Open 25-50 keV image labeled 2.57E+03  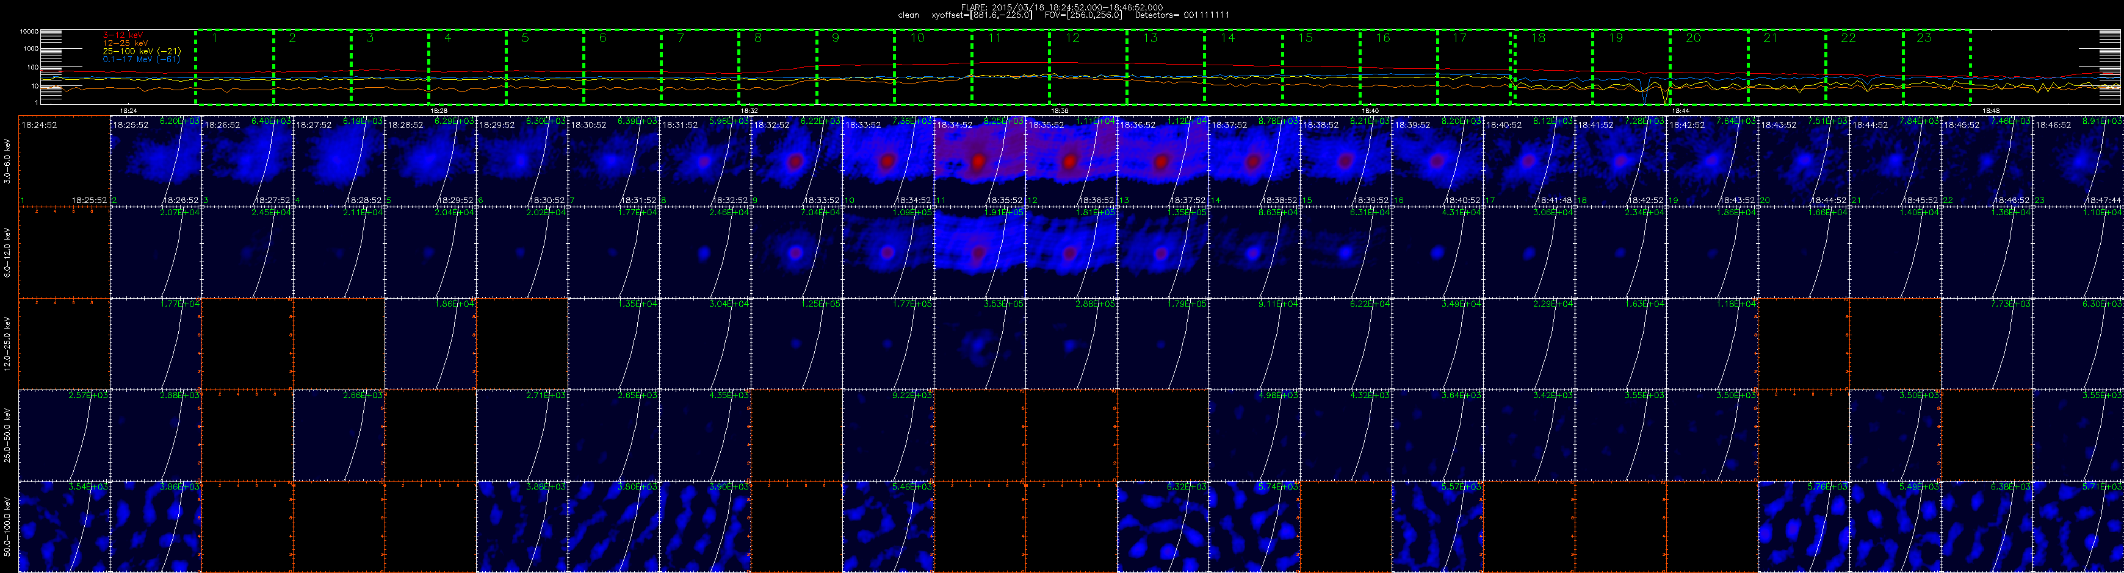[64, 435]
